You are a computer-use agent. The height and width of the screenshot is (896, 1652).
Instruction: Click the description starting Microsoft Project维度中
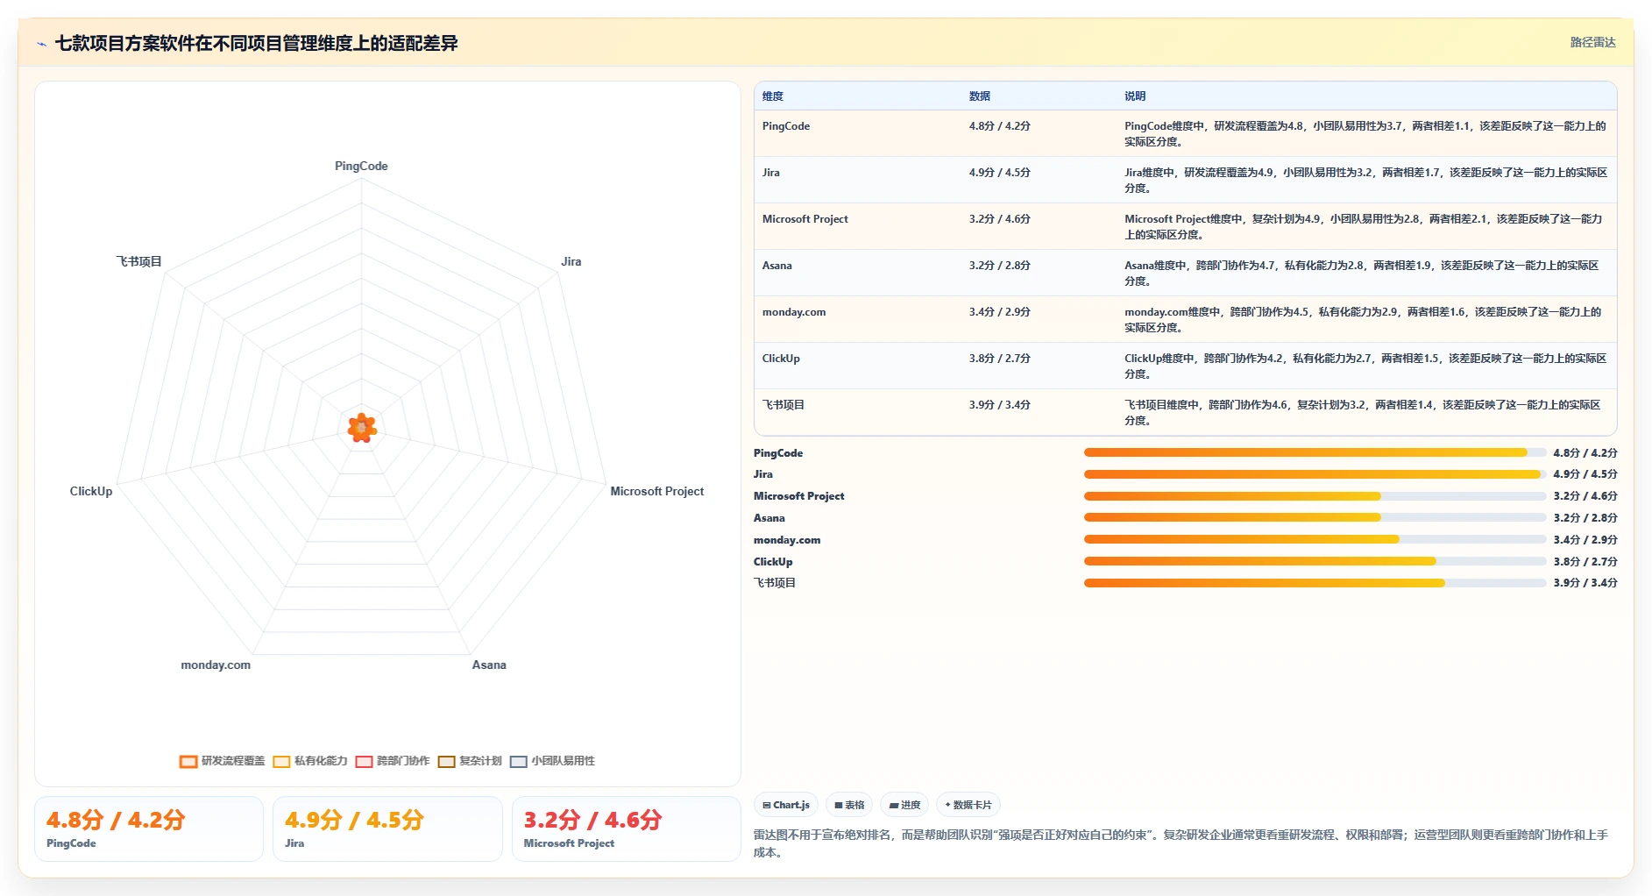[1364, 226]
